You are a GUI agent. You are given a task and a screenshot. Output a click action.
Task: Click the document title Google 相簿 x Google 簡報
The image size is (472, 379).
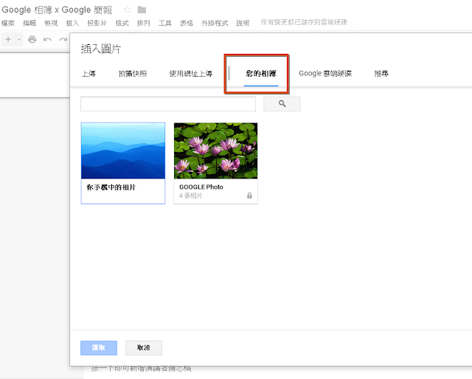pos(57,10)
